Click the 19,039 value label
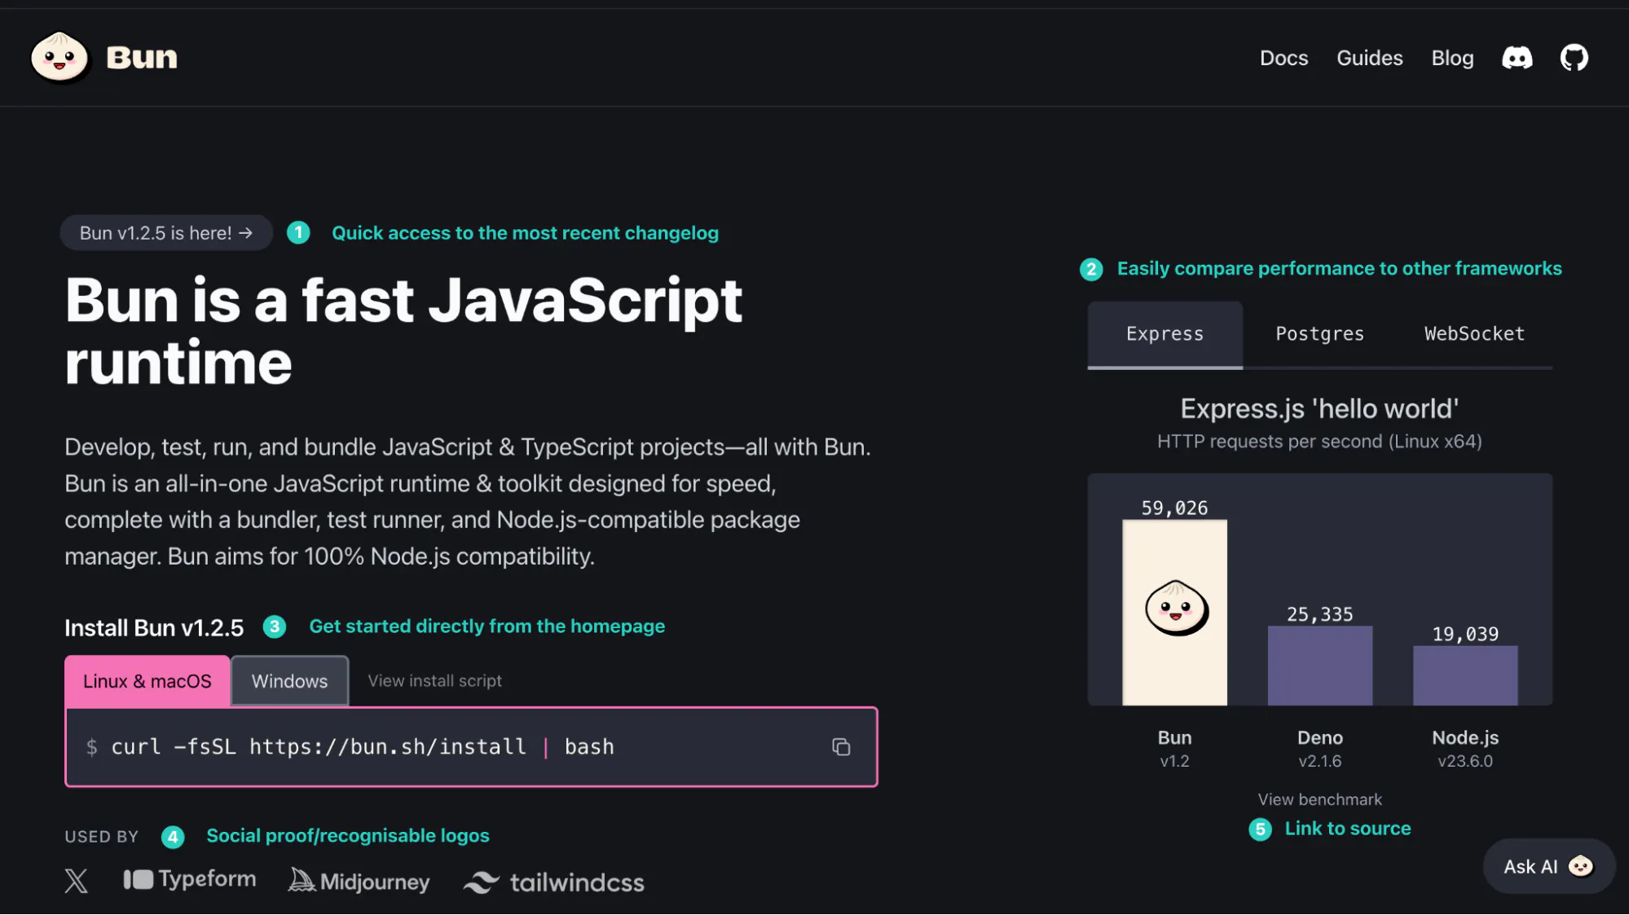Image resolution: width=1629 pixels, height=915 pixels. tap(1465, 634)
